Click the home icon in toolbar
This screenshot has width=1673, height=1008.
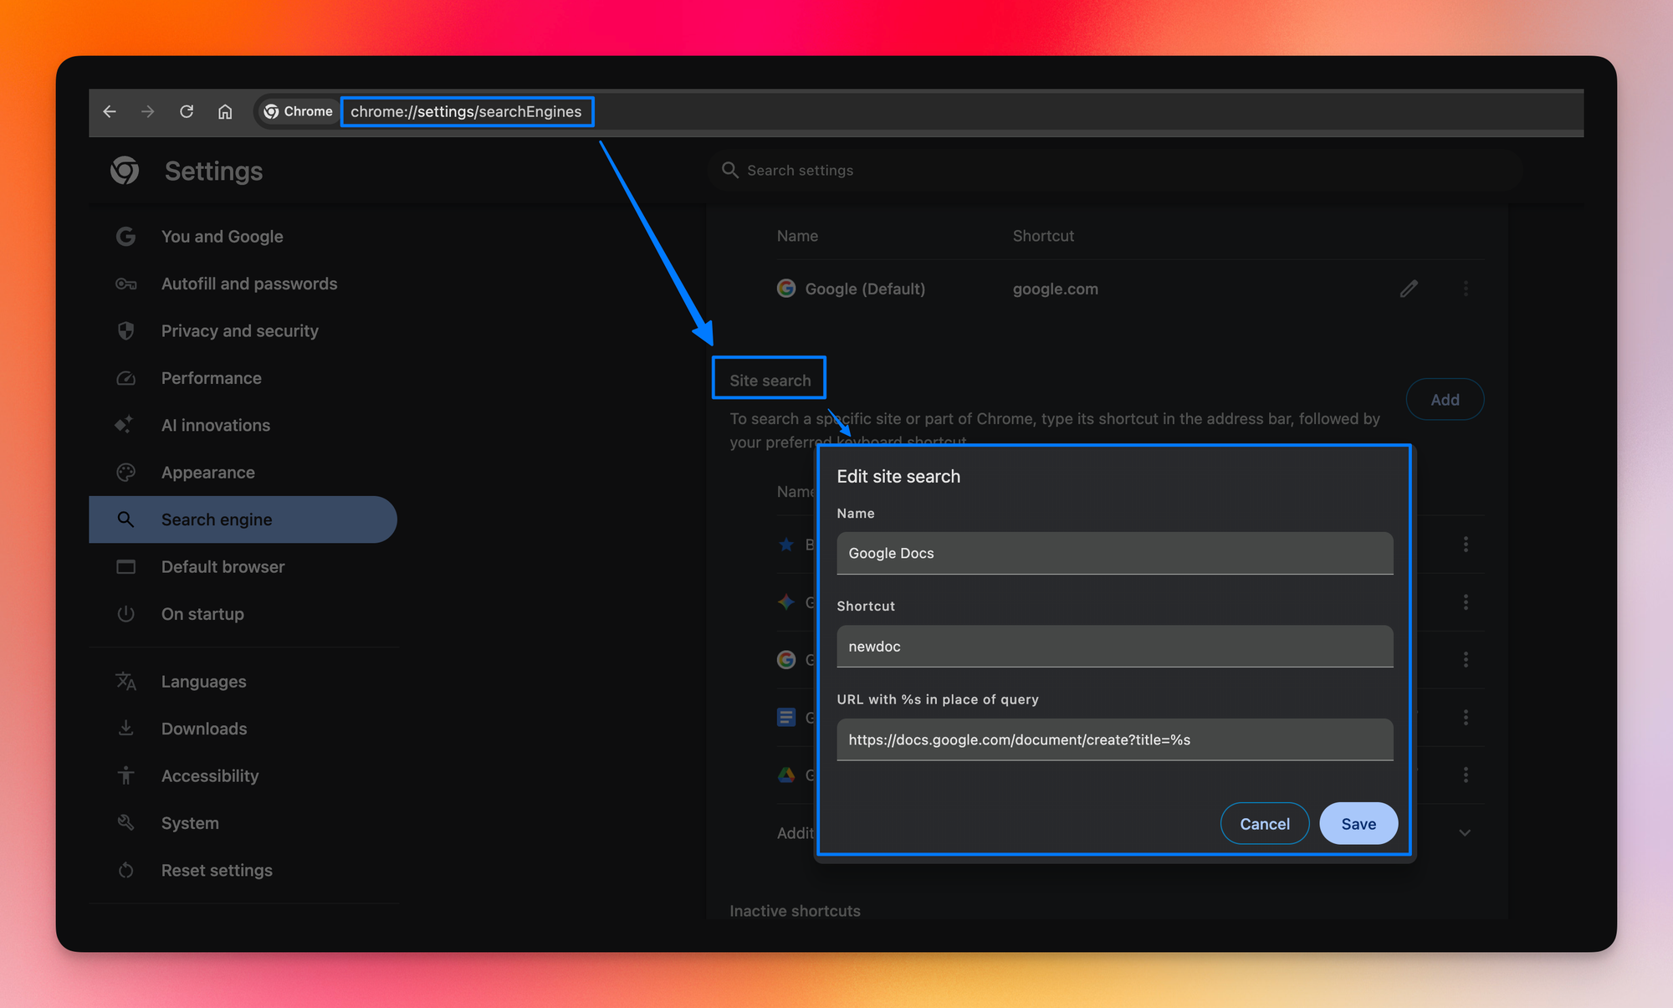tap(225, 111)
